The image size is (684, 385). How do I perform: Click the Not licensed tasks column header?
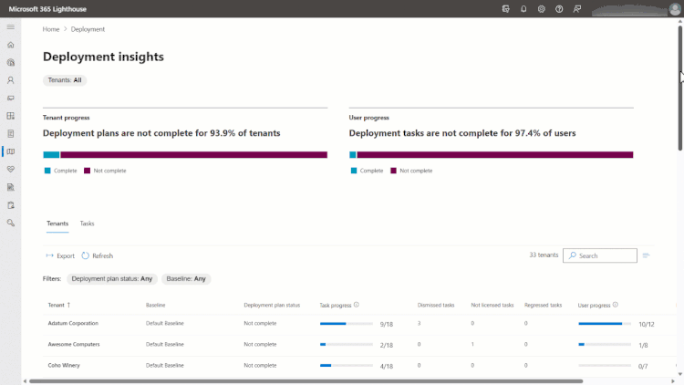(x=492, y=305)
